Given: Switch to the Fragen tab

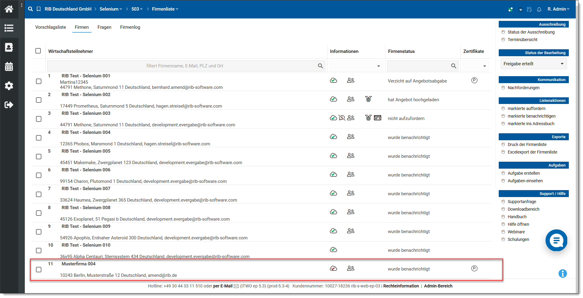Looking at the screenshot, I should [105, 27].
